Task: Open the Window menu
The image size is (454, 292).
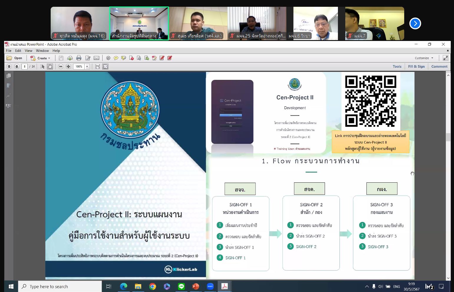Action: coord(42,51)
